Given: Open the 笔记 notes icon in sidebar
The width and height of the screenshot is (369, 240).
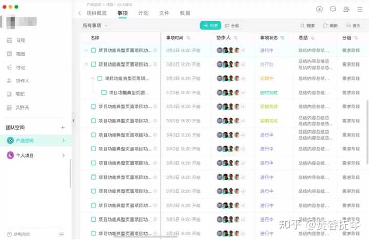Looking at the screenshot, I should tap(9, 94).
